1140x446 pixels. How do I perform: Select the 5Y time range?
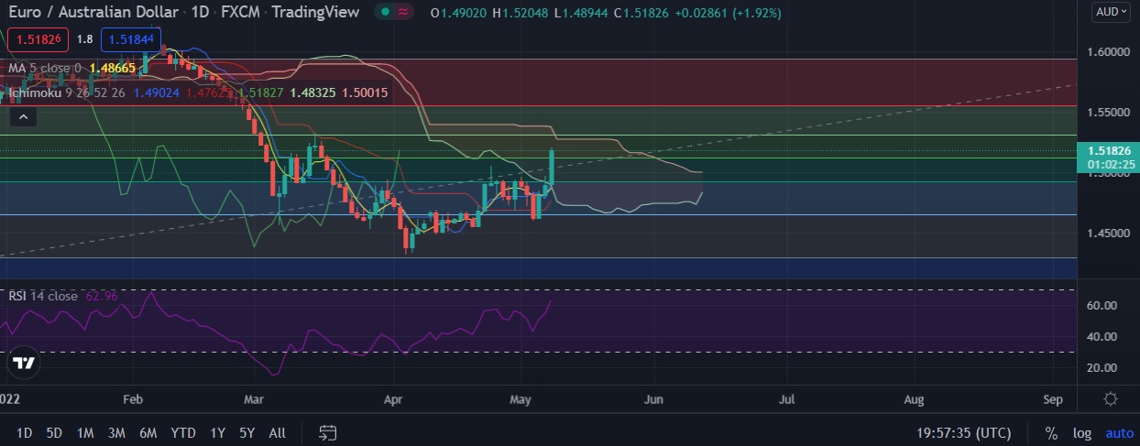click(247, 433)
